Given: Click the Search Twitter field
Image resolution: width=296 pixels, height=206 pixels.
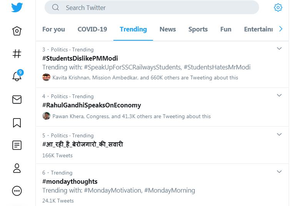Looking at the screenshot, I should 152,8.
